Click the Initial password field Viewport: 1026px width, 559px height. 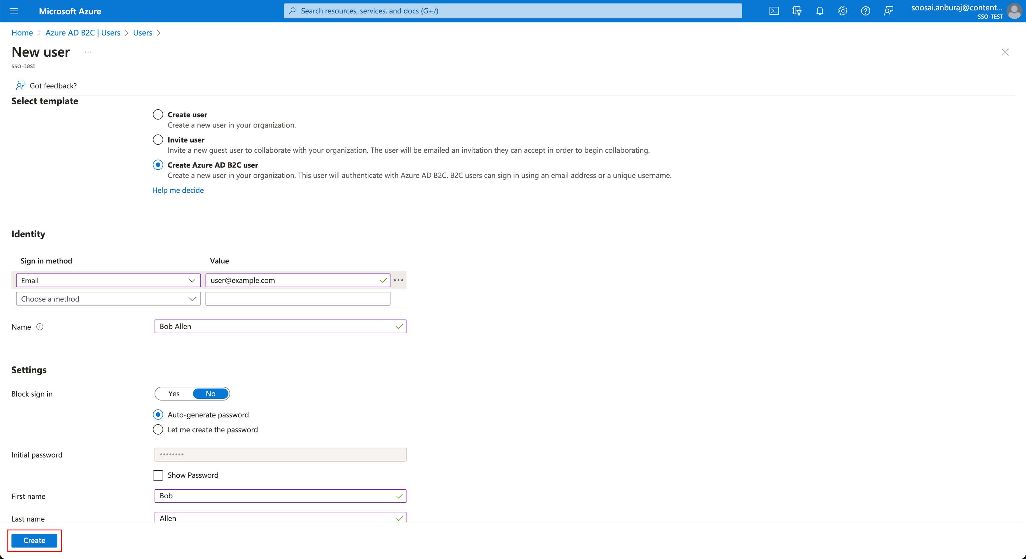(x=280, y=454)
